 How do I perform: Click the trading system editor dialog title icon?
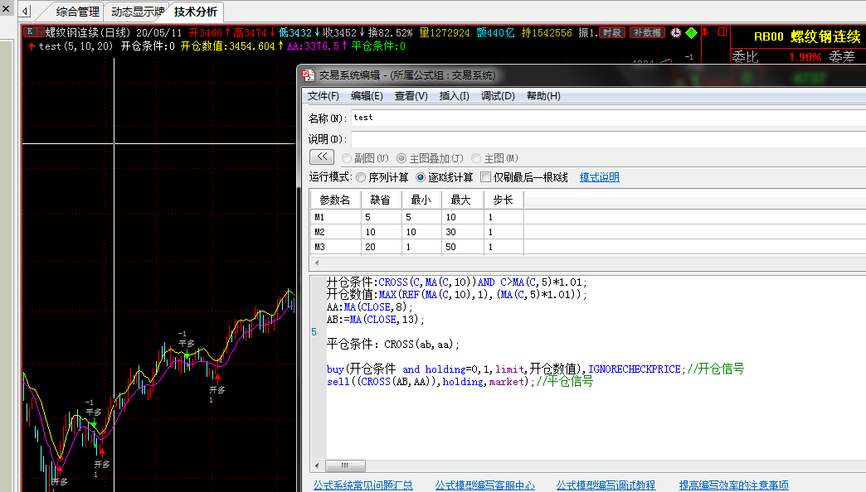pyautogui.click(x=309, y=75)
